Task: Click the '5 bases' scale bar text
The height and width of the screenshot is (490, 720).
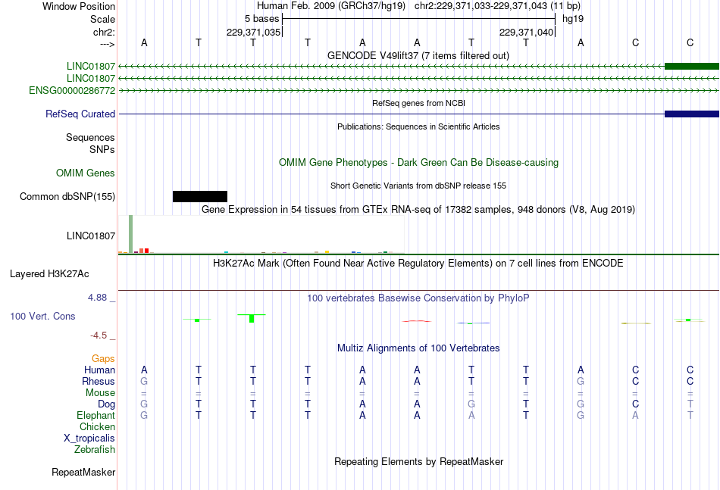Action: coord(261,19)
